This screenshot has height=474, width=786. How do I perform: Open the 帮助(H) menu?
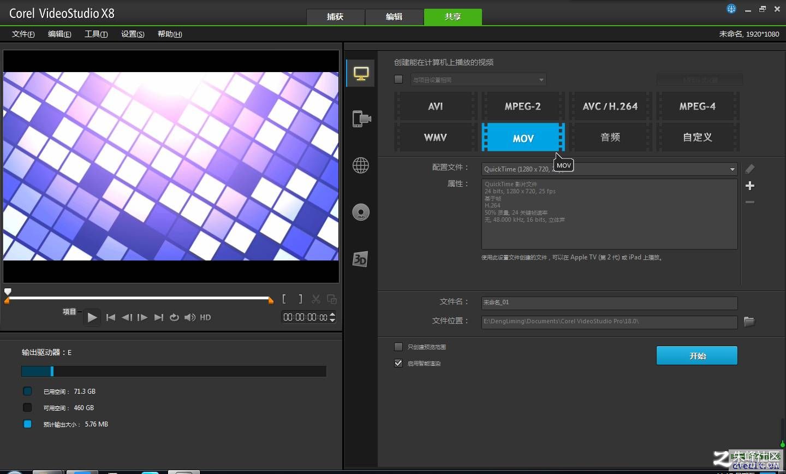pos(170,34)
